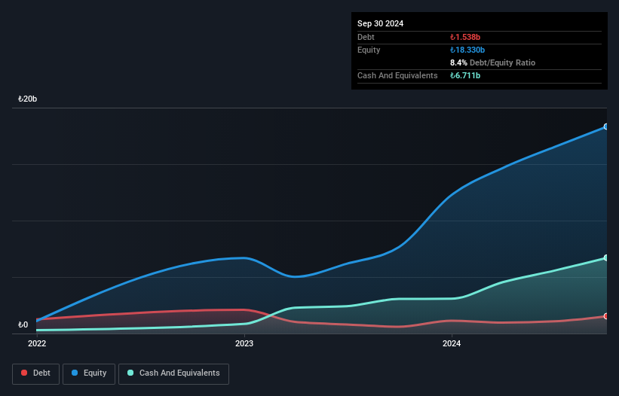Click the ₺1.538b debt value

click(x=465, y=37)
